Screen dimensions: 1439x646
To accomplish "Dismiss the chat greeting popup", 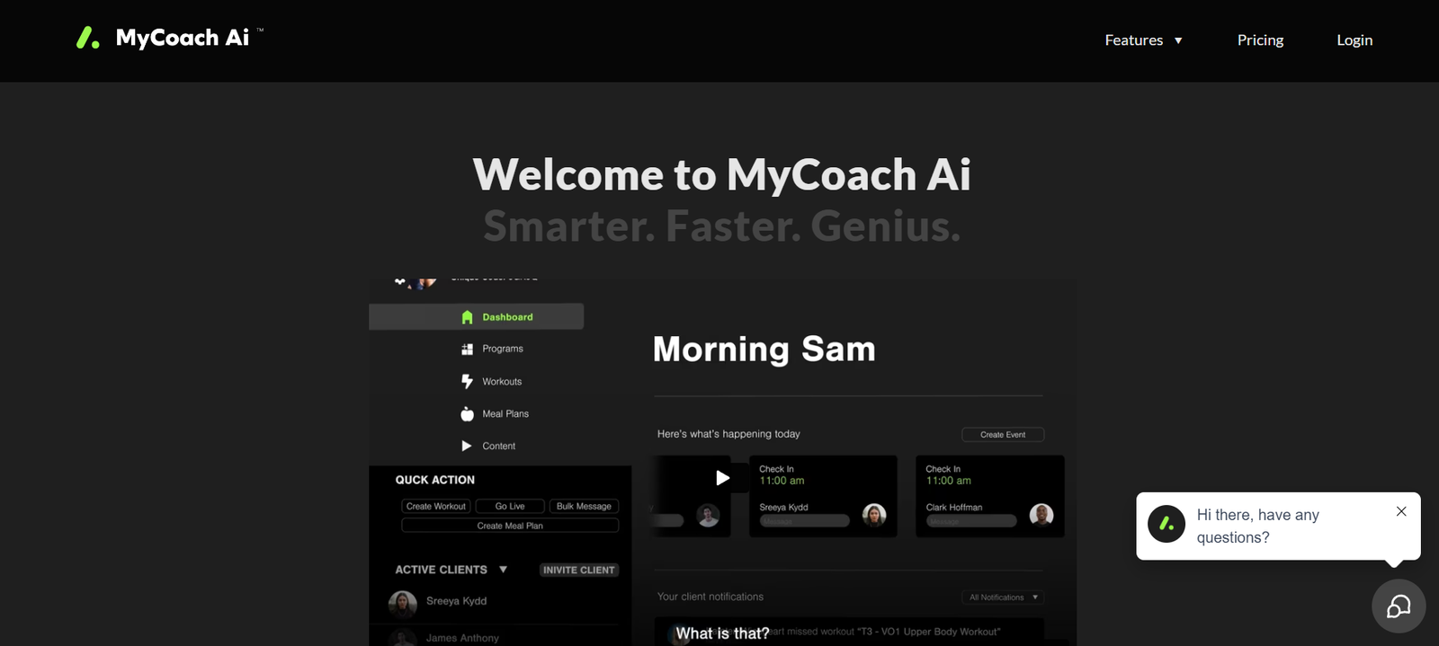I will pos(1401,511).
